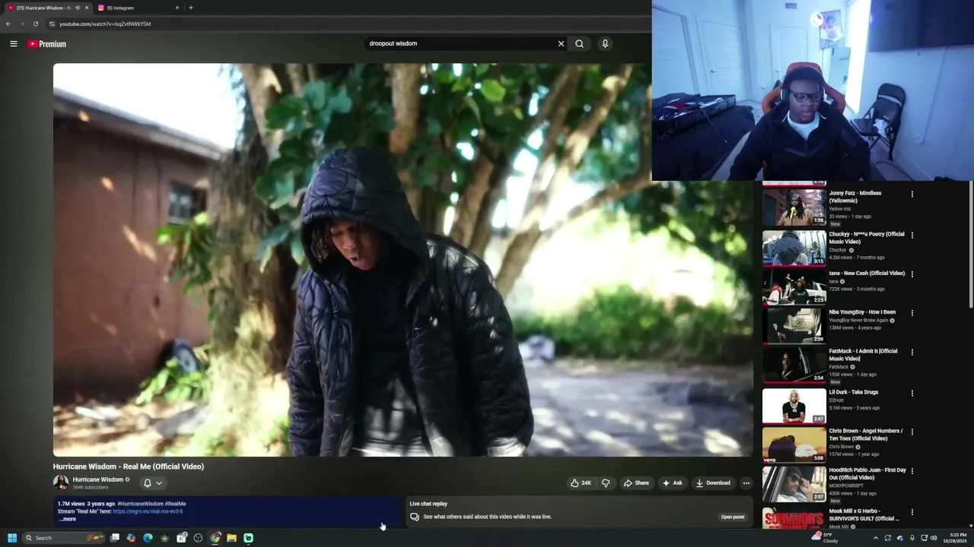This screenshot has height=547, width=974.
Task: Click the magnifier search button
Action: pyautogui.click(x=580, y=44)
